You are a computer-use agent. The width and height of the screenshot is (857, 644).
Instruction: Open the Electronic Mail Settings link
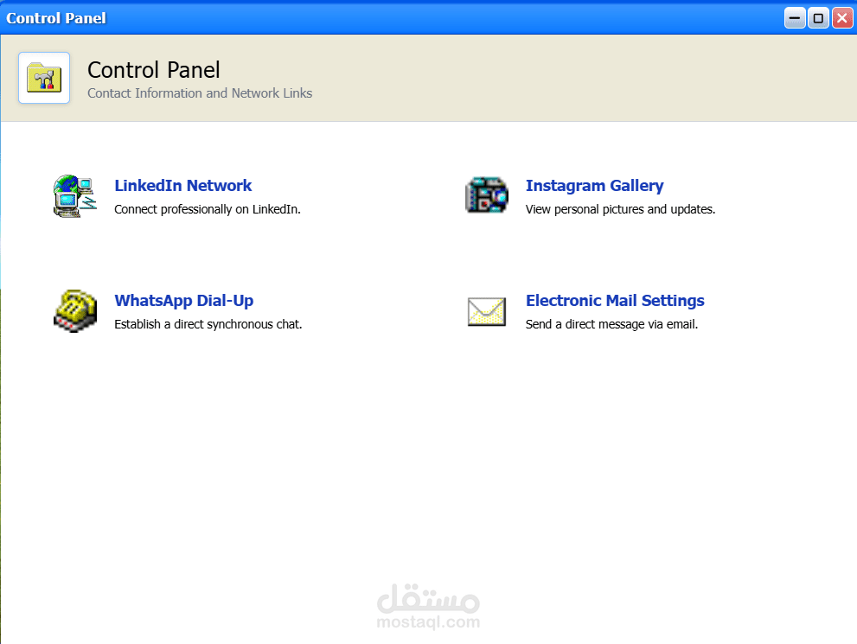(x=615, y=301)
